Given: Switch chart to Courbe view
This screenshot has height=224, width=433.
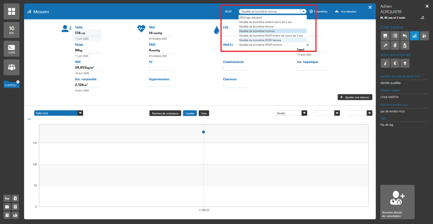Looking at the screenshot, I should tap(190, 113).
